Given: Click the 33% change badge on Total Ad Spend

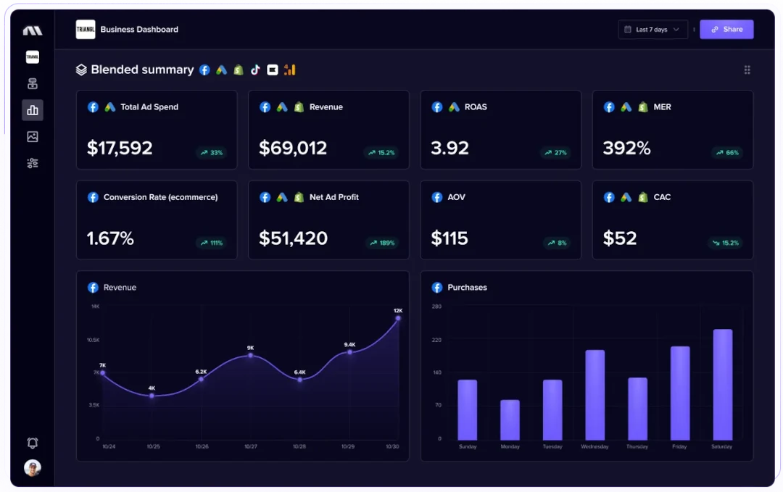Looking at the screenshot, I should (x=212, y=153).
